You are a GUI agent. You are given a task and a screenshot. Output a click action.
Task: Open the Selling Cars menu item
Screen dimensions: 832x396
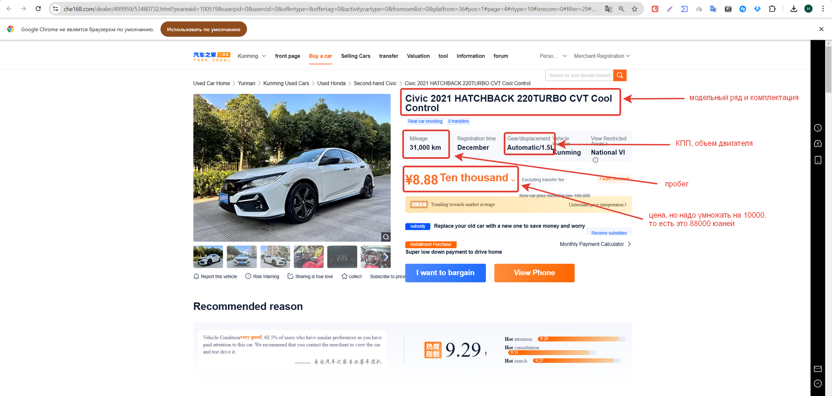(x=355, y=56)
